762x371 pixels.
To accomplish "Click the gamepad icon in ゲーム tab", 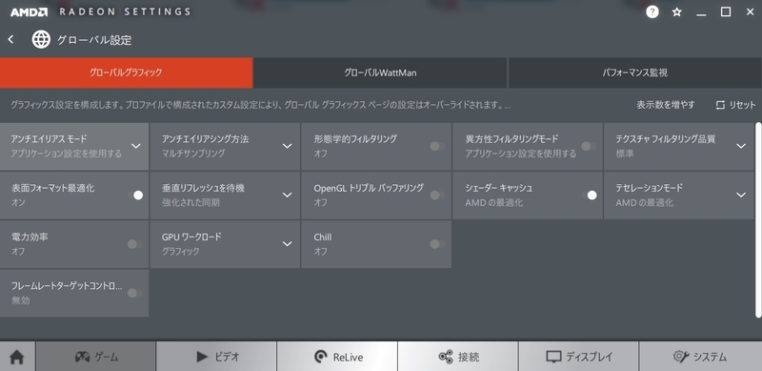I will (82, 357).
